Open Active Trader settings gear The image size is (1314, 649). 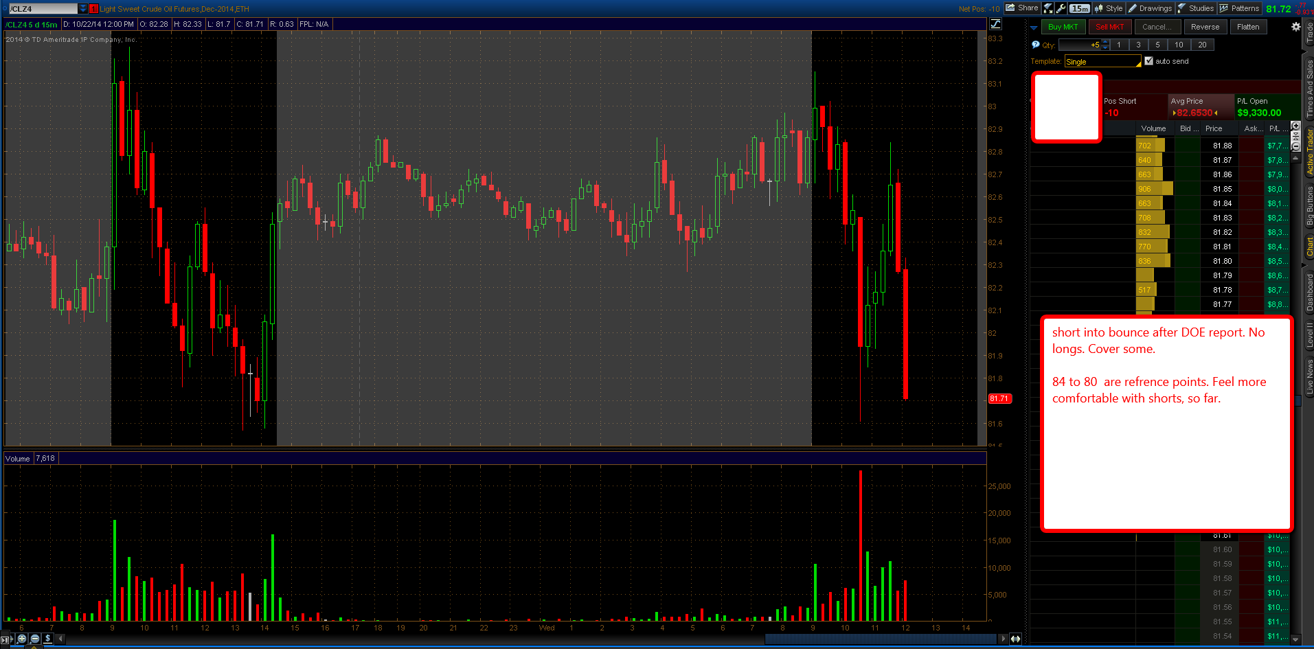coord(1295,27)
